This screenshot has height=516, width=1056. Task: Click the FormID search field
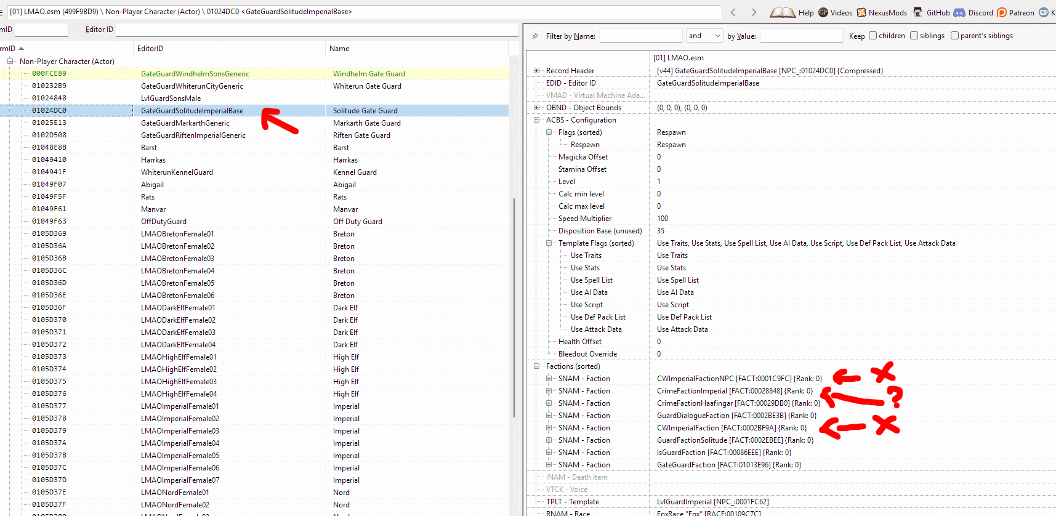pyautogui.click(x=41, y=30)
